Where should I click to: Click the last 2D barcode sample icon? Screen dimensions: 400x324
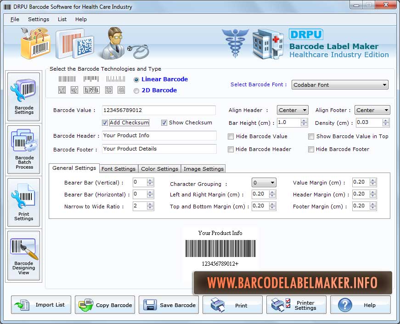[x=121, y=90]
